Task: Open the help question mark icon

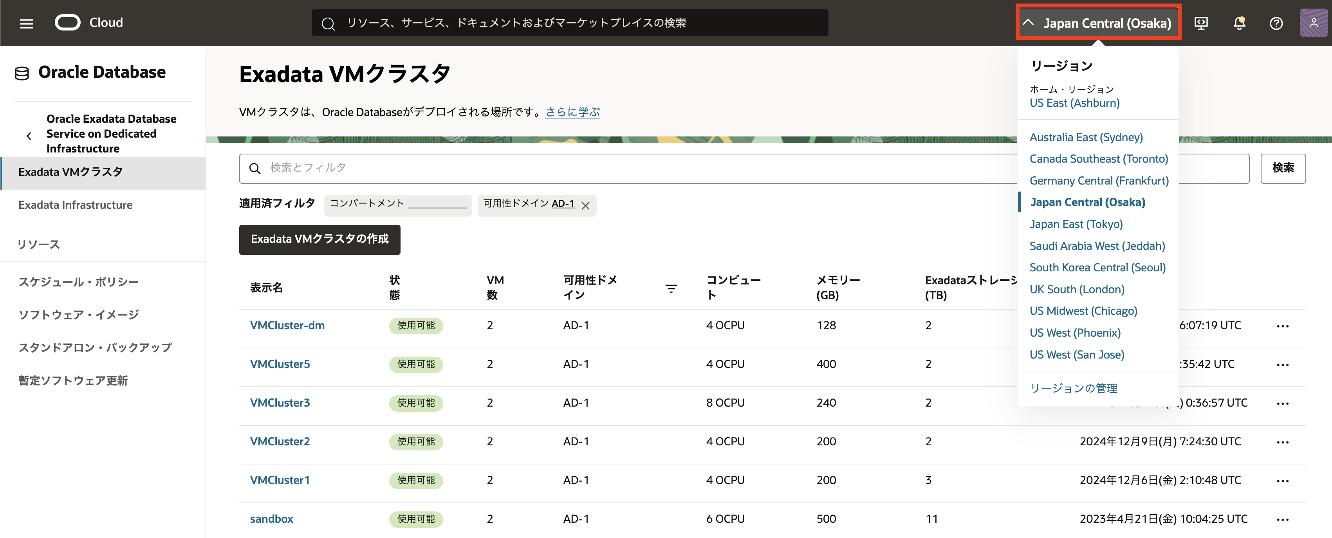Action: pyautogui.click(x=1276, y=23)
